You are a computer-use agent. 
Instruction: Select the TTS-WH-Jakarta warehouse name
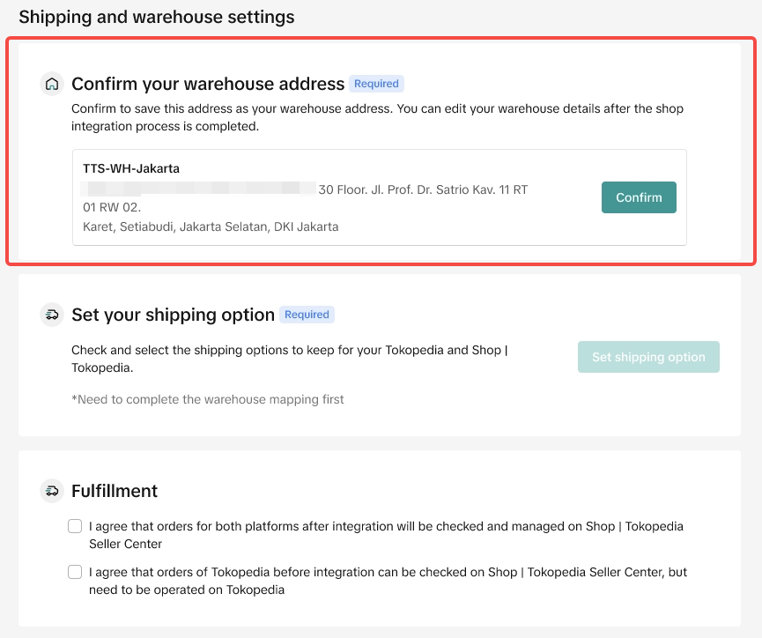coord(131,168)
